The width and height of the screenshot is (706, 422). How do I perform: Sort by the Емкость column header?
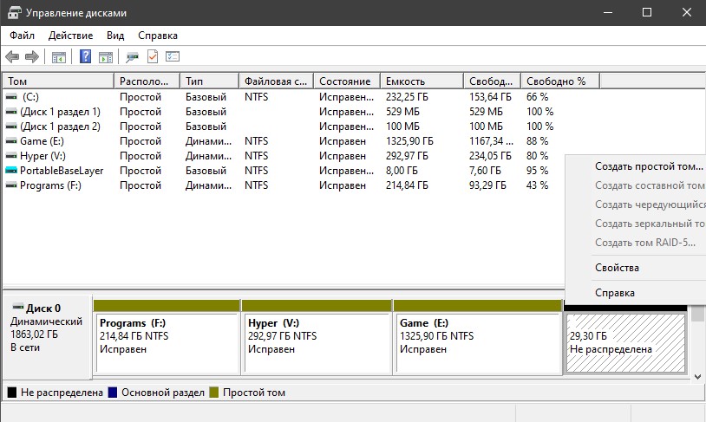click(422, 81)
